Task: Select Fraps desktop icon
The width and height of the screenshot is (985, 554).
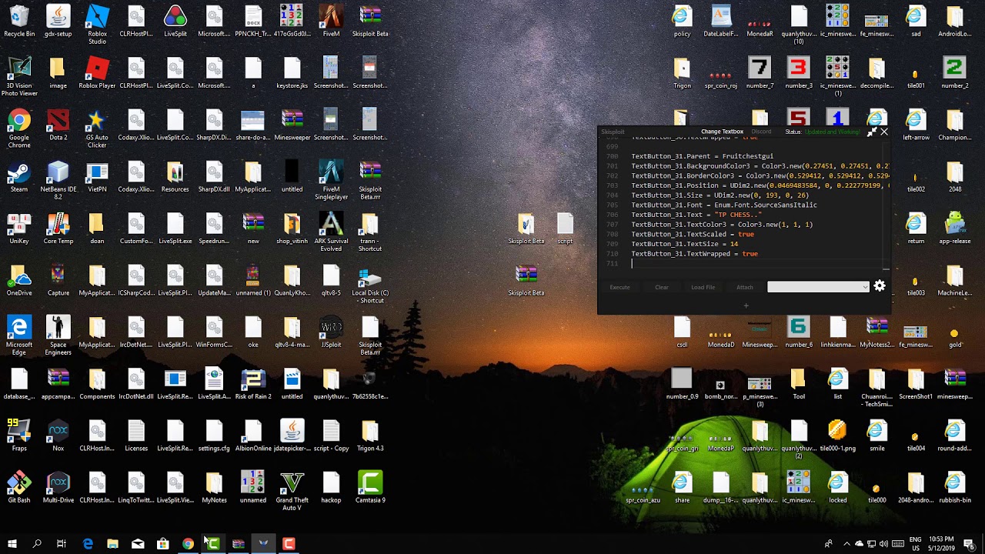Action: point(19,436)
